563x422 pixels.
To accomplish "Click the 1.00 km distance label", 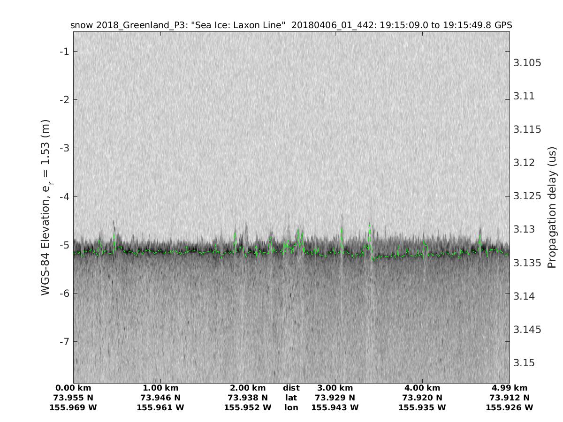I will (160, 388).
